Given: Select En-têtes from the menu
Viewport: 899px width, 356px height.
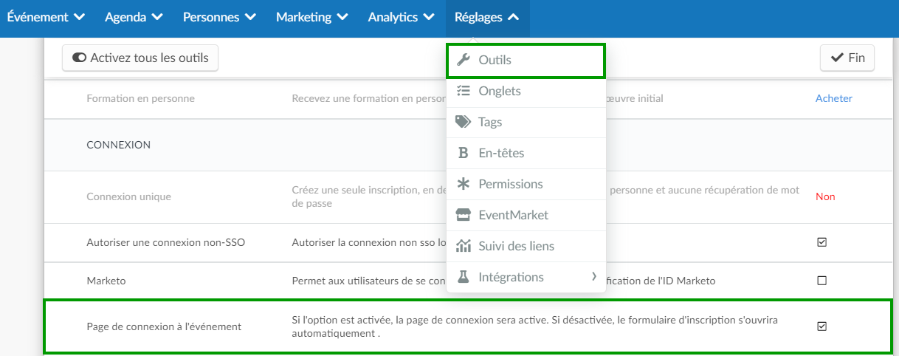Looking at the screenshot, I should [526, 153].
